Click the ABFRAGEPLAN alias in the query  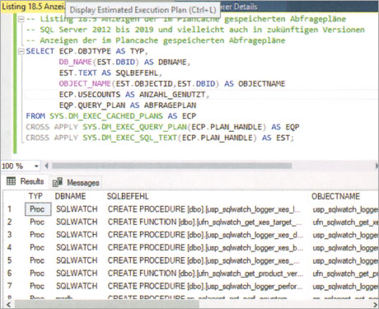coord(170,105)
